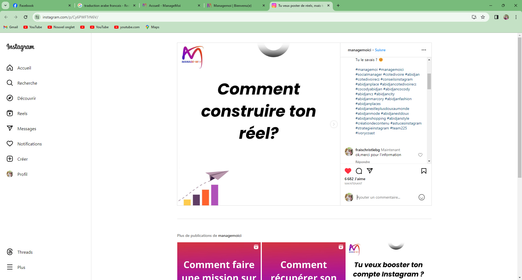
Task: Share the post with the paper plane icon
Action: click(370, 171)
